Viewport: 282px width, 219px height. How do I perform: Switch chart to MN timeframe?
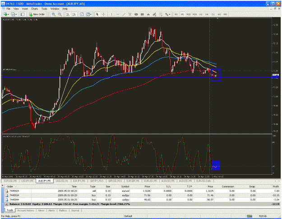point(225,14)
